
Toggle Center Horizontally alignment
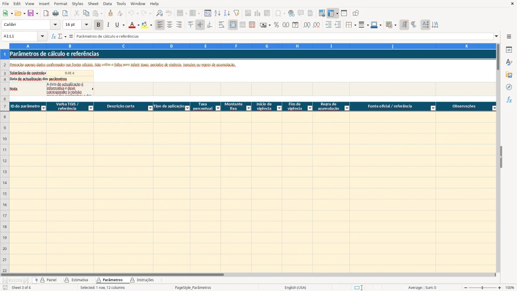pyautogui.click(x=169, y=25)
